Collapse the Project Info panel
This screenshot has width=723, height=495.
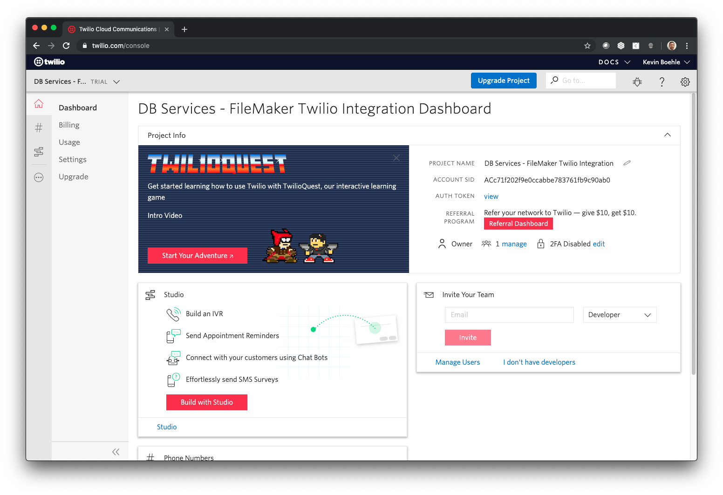pos(667,135)
